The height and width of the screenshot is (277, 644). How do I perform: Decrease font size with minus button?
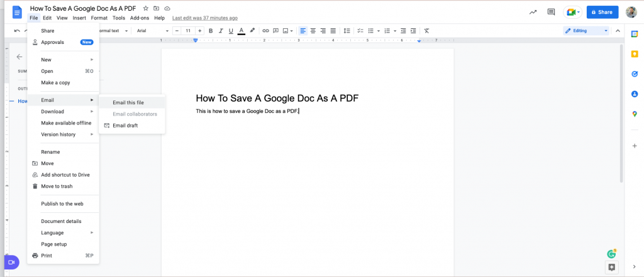coord(177,31)
